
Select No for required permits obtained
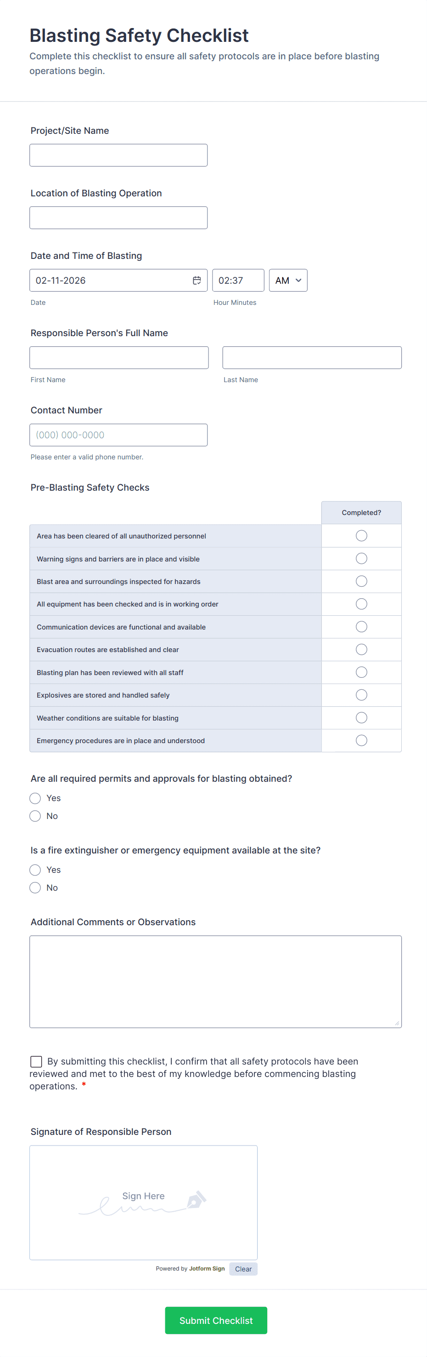coord(35,816)
